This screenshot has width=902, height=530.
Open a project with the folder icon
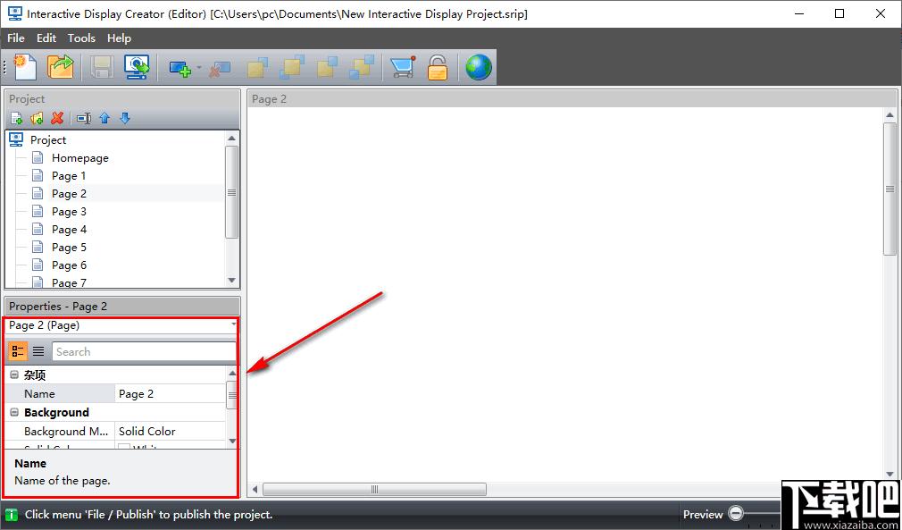pos(61,67)
